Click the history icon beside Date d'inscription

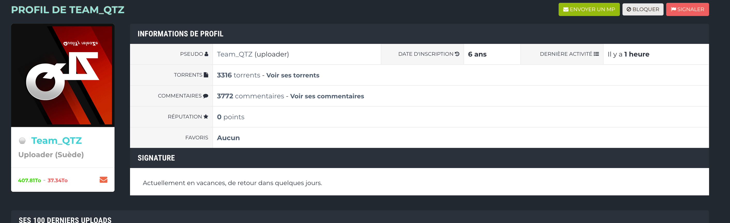coord(457,54)
